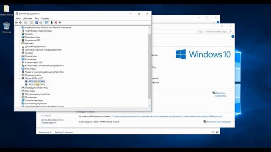This screenshot has height=152, width=271.
Task: Open the Microsoft license terms link
Action: [167, 117]
